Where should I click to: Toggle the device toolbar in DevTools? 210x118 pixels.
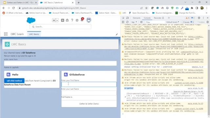pyautogui.click(x=127, y=18)
